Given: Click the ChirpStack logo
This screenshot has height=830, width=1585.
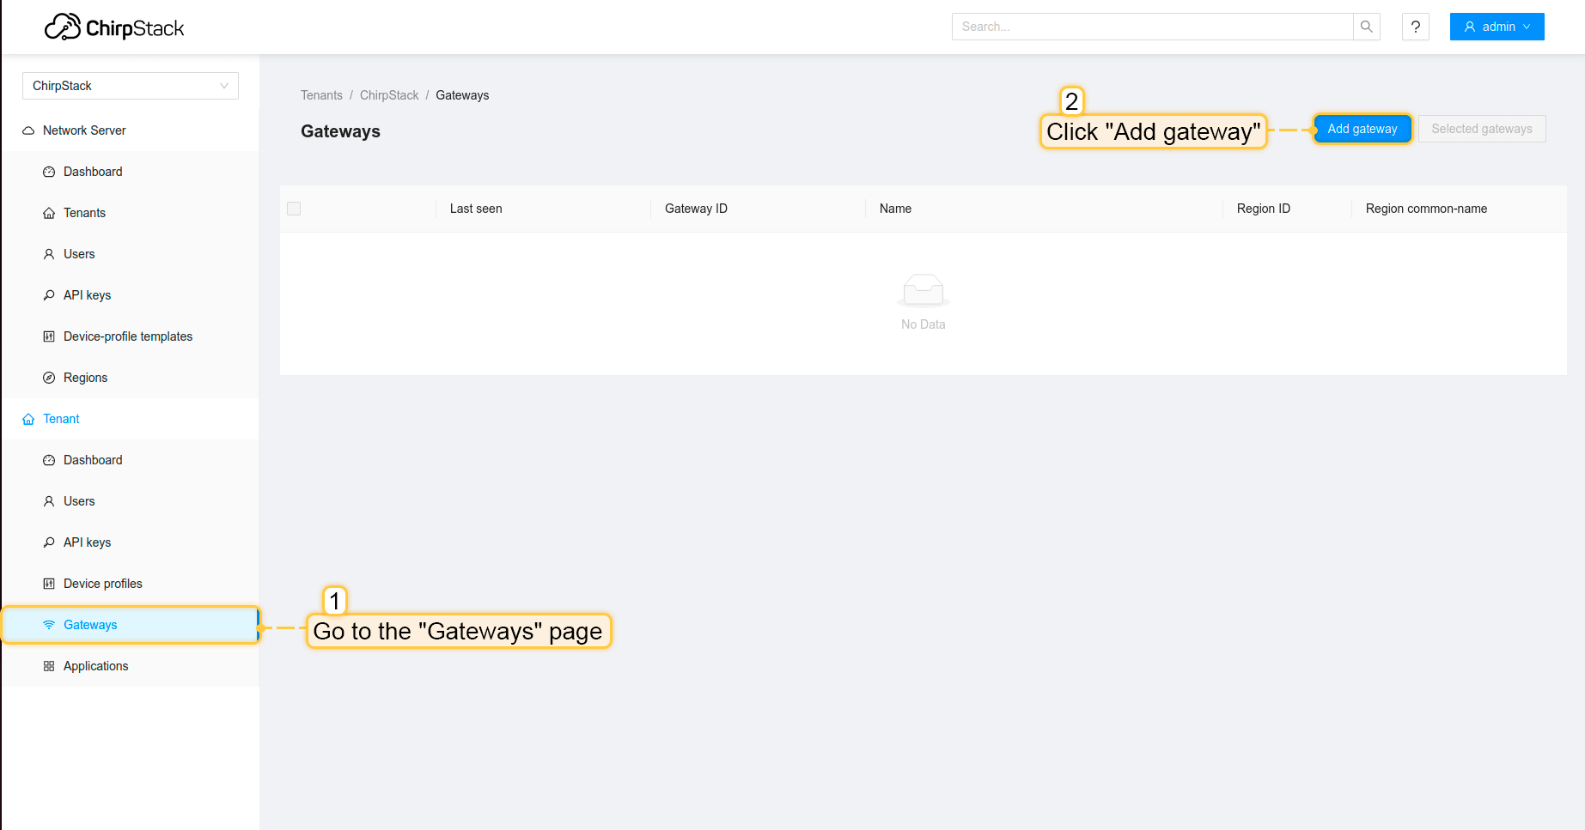Looking at the screenshot, I should pos(114,27).
